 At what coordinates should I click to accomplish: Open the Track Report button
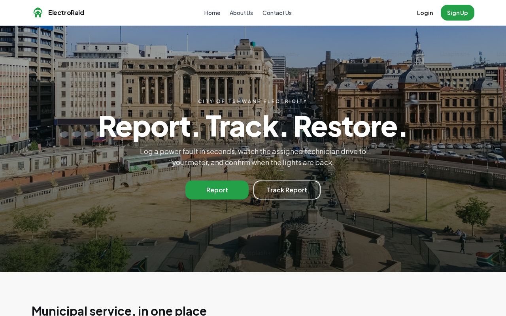tap(287, 190)
